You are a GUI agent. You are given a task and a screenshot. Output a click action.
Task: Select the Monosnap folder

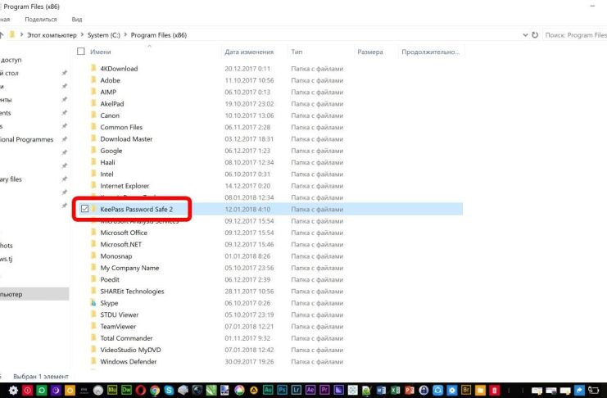click(116, 256)
